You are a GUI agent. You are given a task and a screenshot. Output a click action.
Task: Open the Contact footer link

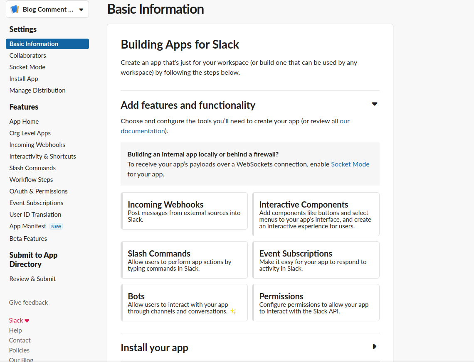(20, 340)
